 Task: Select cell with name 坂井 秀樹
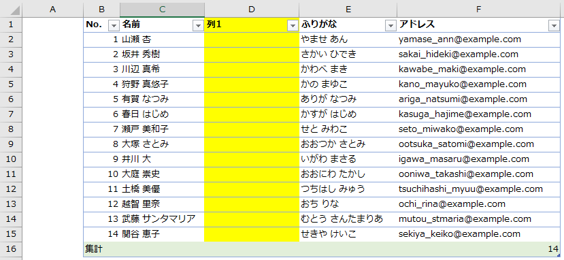tap(162, 54)
